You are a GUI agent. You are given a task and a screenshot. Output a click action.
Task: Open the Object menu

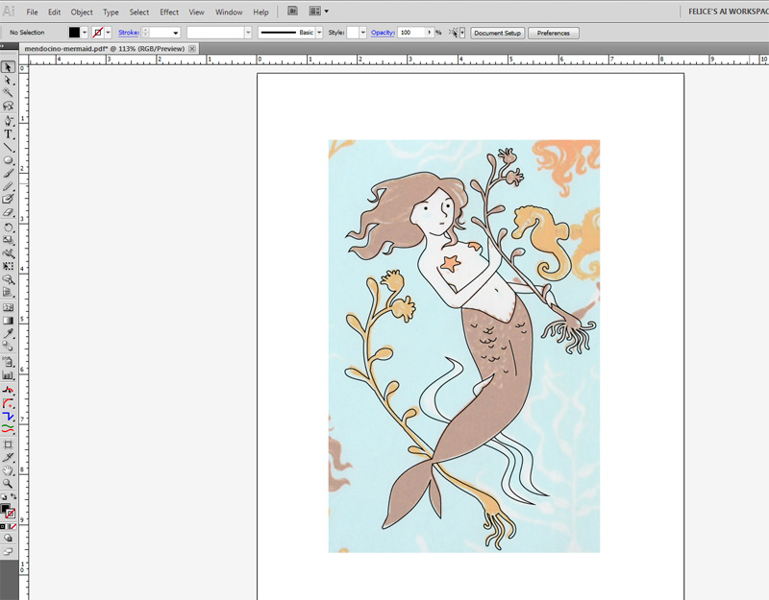(82, 12)
